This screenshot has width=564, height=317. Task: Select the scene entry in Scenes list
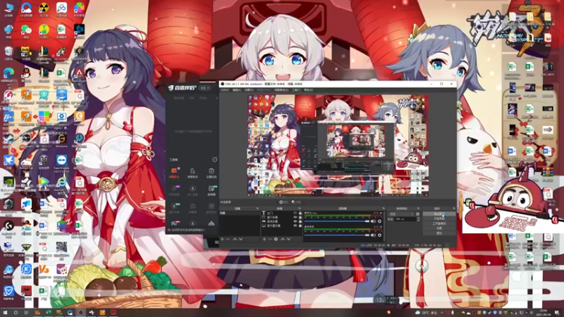tap(239, 213)
